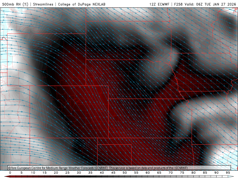Click the ECMWF copyright notice banner
This screenshot has height=178, width=238.
tap(119, 168)
